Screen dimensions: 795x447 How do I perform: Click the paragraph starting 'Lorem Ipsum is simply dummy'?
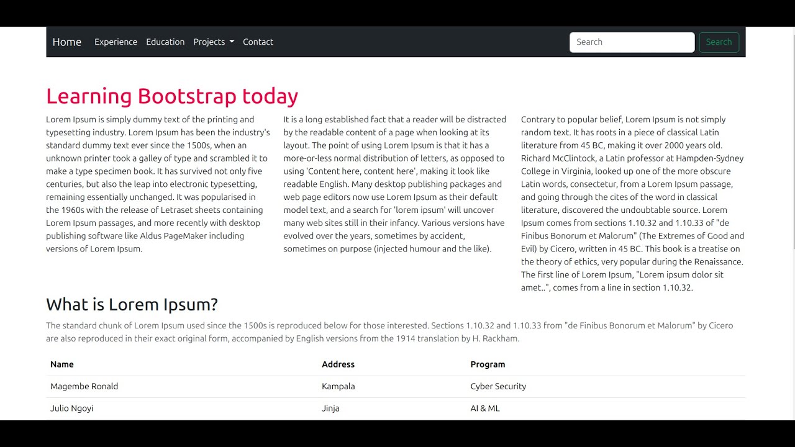click(x=158, y=184)
